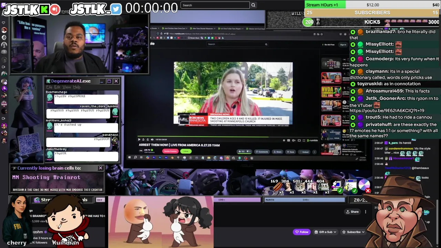Open Rumble player settings gear
Viewport: 441px width, 248px height.
click(x=284, y=140)
